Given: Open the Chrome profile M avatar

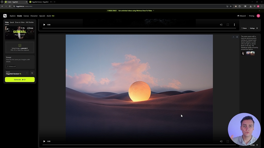Looking at the screenshot, I should click(x=258, y=6).
